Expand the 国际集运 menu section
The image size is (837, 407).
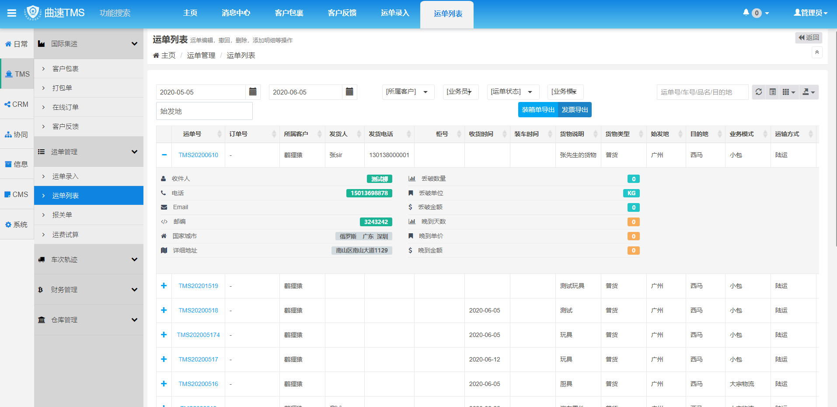[x=89, y=44]
